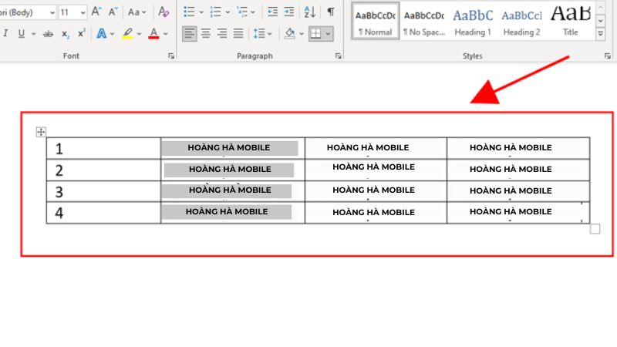Image resolution: width=617 pixels, height=347 pixels.
Task: Click the Clear All Formatting icon
Action: click(x=163, y=12)
